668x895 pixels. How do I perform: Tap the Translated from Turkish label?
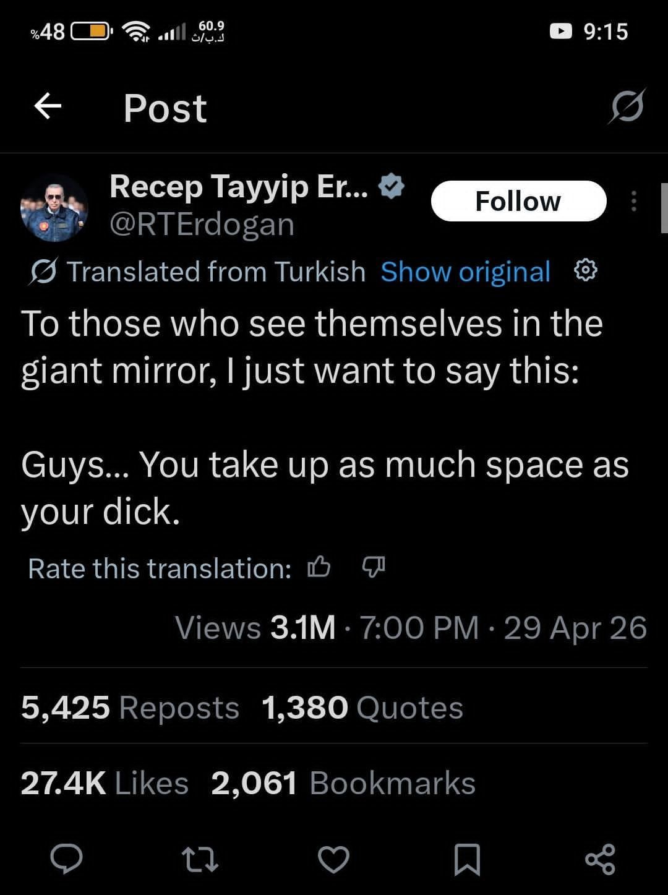tap(216, 272)
